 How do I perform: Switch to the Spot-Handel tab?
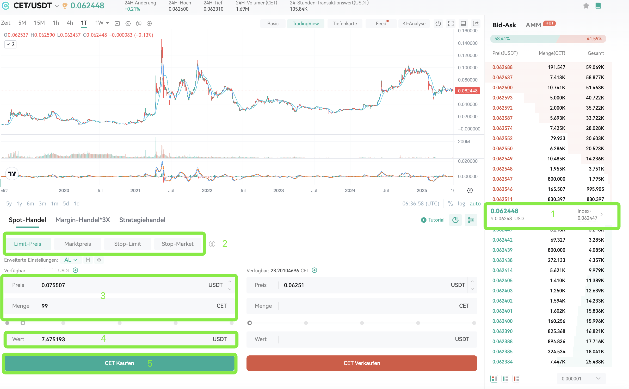27,220
